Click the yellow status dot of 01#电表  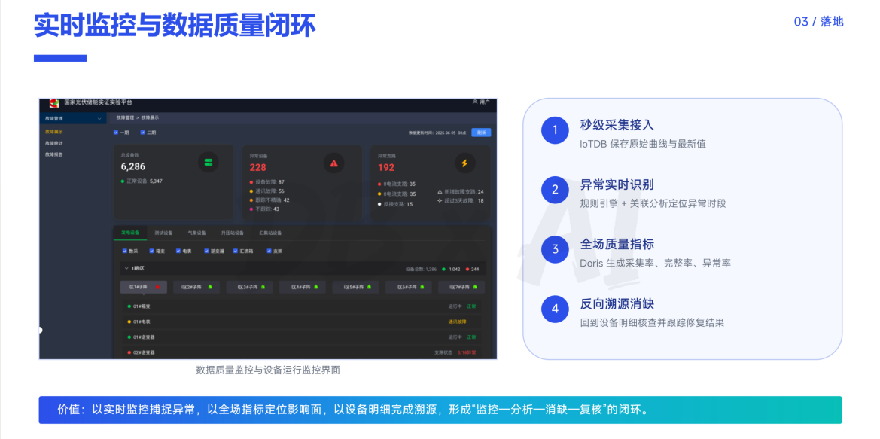[129, 322]
